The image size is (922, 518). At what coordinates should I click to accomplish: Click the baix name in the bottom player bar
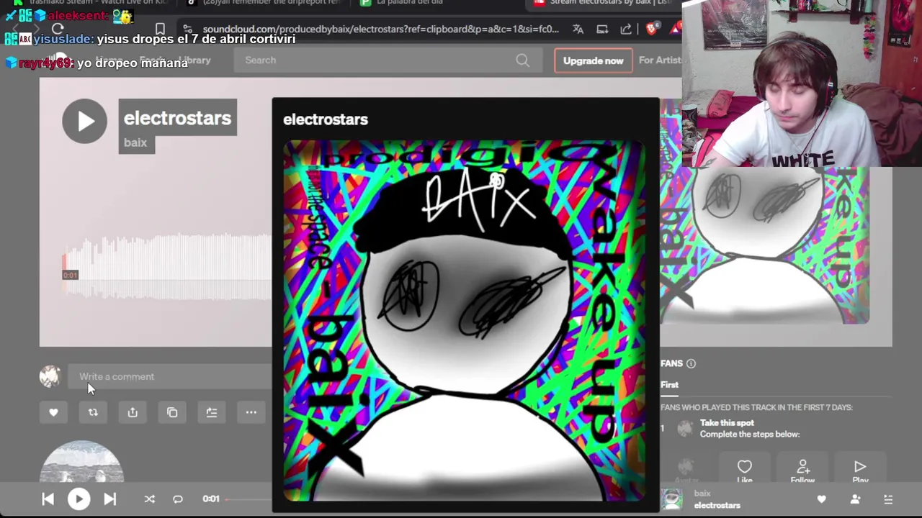click(702, 494)
